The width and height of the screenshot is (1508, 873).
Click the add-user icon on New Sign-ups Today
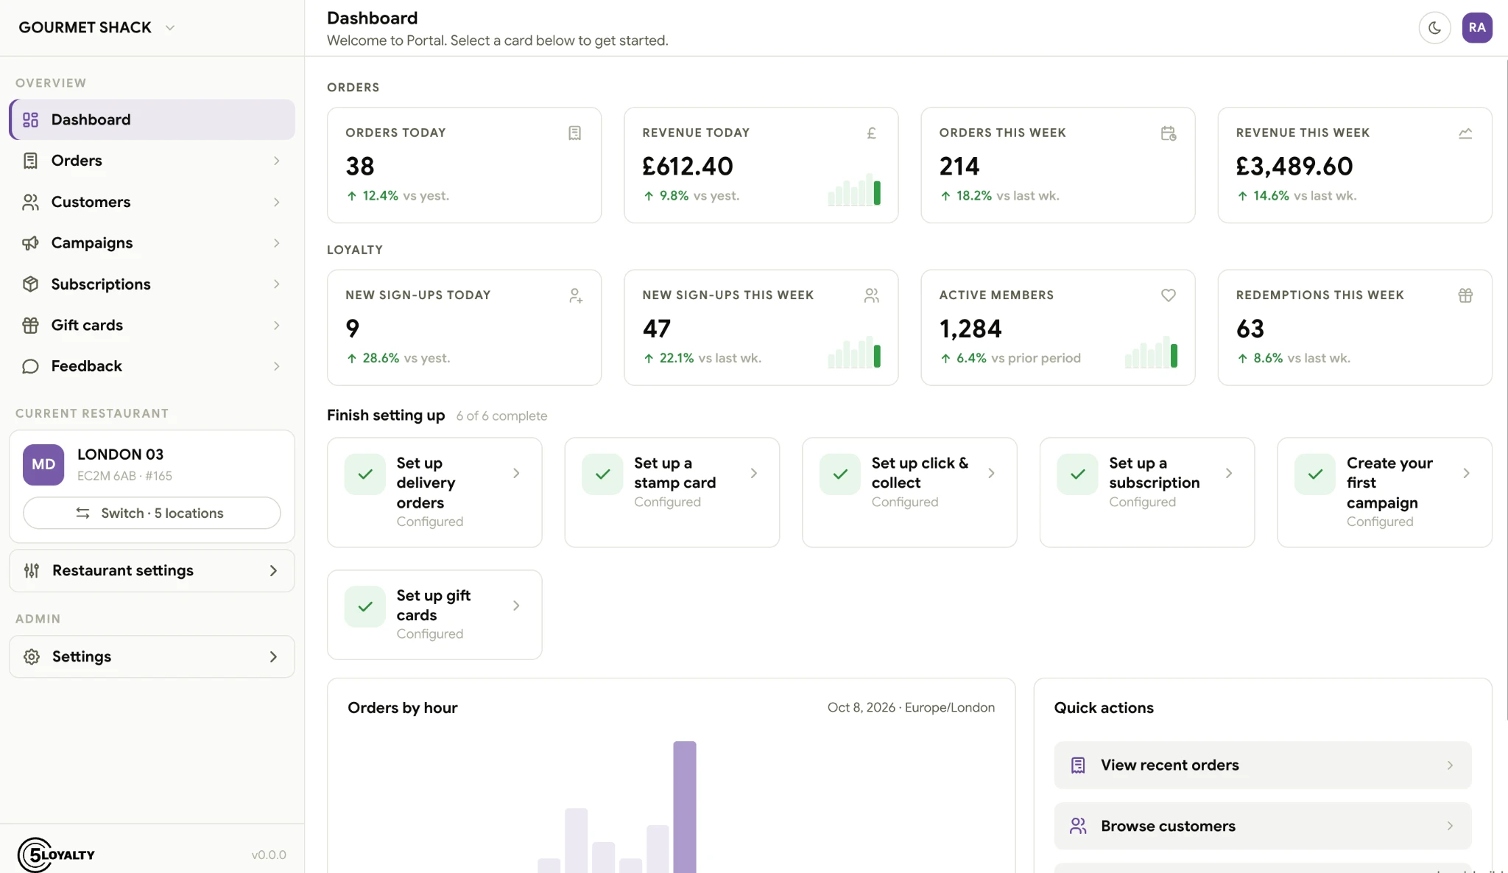pyautogui.click(x=576, y=295)
